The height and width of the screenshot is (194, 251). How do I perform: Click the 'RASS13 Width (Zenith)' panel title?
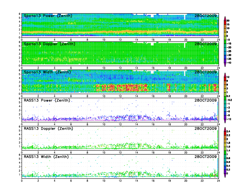(46, 157)
